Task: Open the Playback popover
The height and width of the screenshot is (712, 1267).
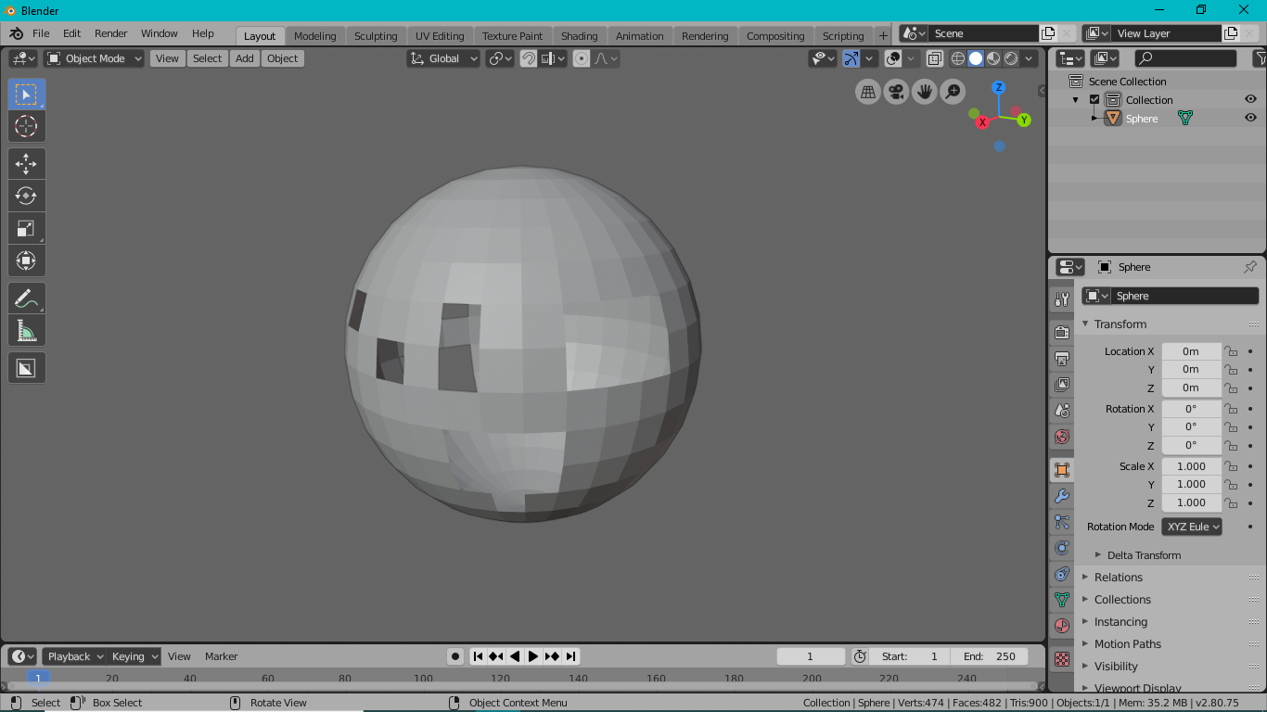Action: 75,656
